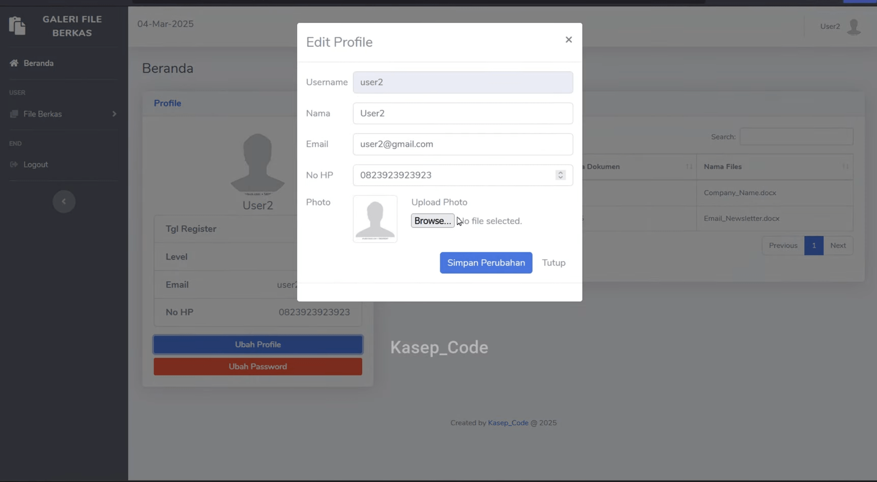Collapse the sidebar with round arrow button

click(x=64, y=202)
